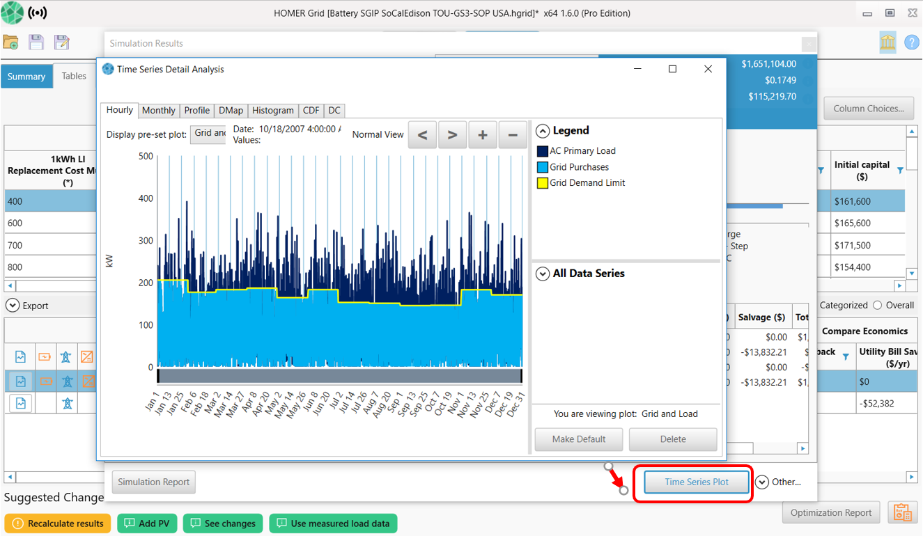
Task: Click the orange calculator report icon
Action: click(903, 512)
